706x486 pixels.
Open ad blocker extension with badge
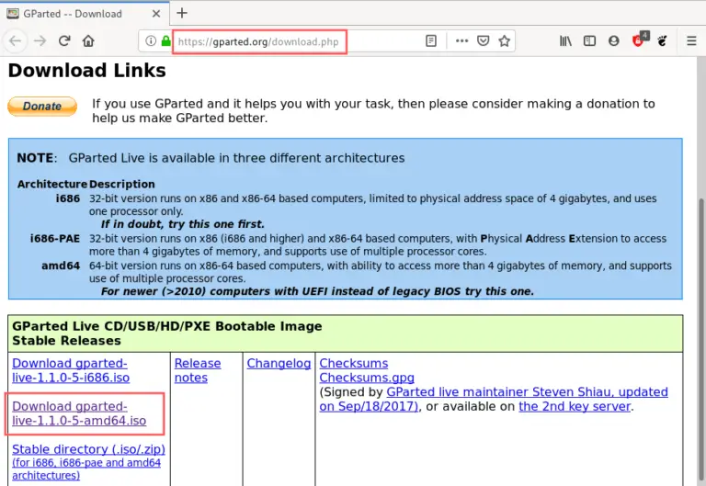640,40
